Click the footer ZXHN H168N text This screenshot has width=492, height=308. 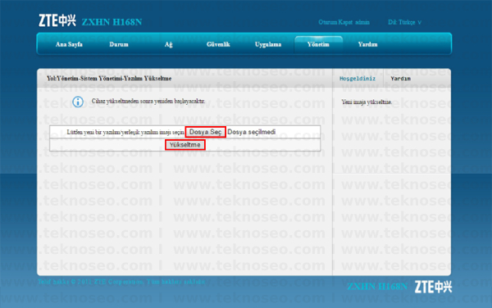(377, 287)
